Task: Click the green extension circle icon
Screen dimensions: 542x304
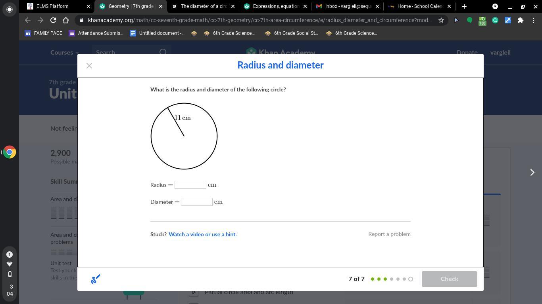Action: 469,20
